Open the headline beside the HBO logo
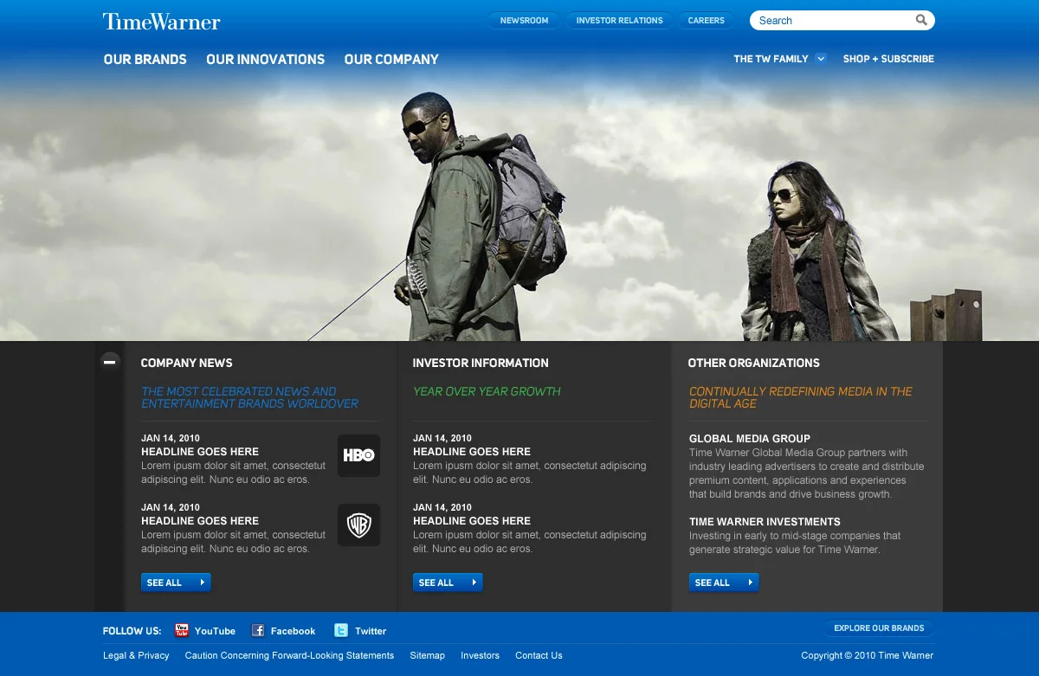 [200, 452]
